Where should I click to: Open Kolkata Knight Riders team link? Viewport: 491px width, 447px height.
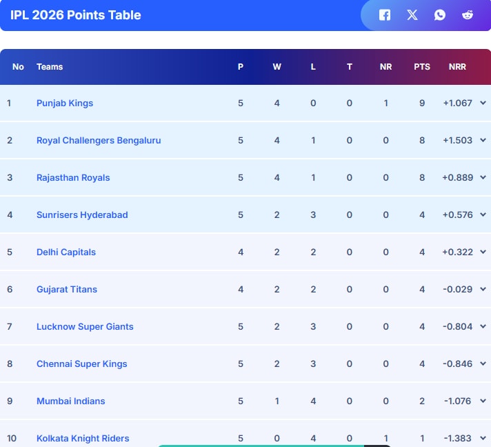click(83, 439)
